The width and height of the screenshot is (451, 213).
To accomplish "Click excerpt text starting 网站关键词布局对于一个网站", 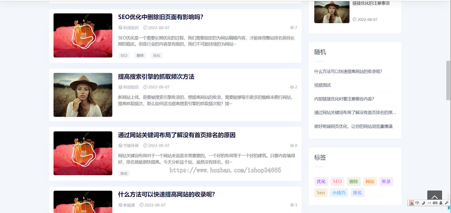I will [206, 159].
